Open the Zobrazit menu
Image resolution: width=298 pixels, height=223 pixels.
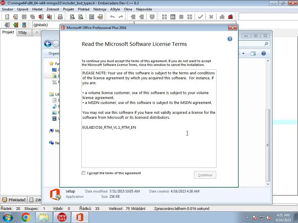(53, 9)
